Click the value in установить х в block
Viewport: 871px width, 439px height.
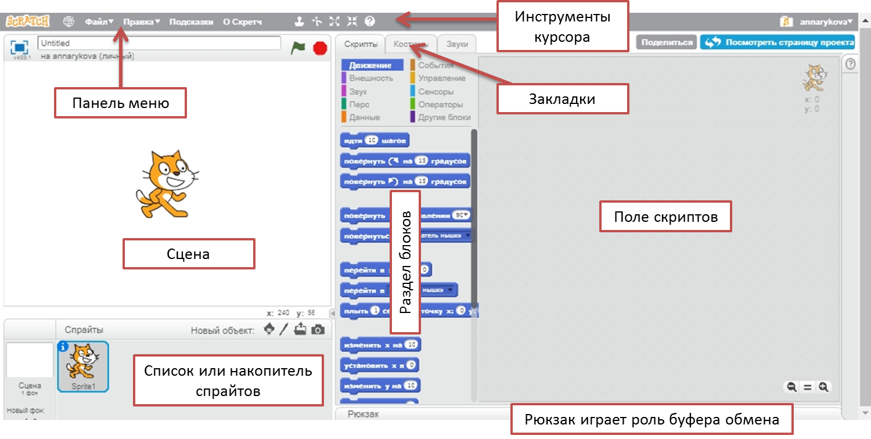tap(411, 365)
